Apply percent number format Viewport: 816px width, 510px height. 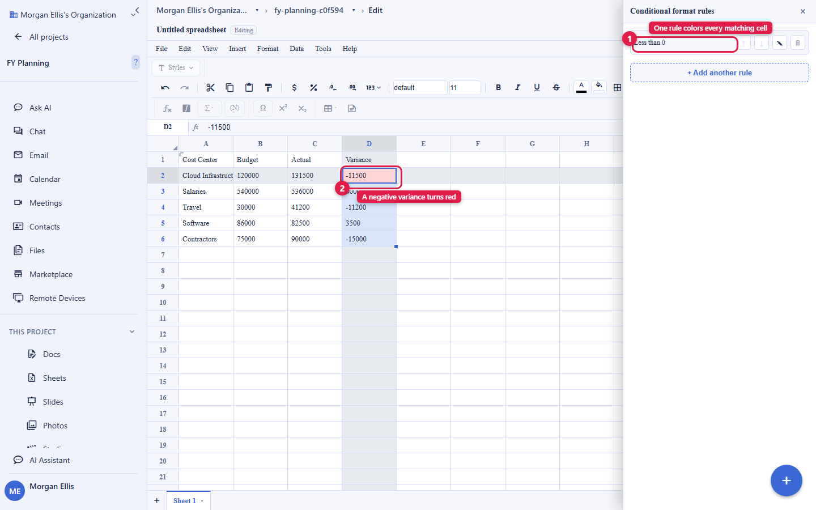pyautogui.click(x=313, y=88)
